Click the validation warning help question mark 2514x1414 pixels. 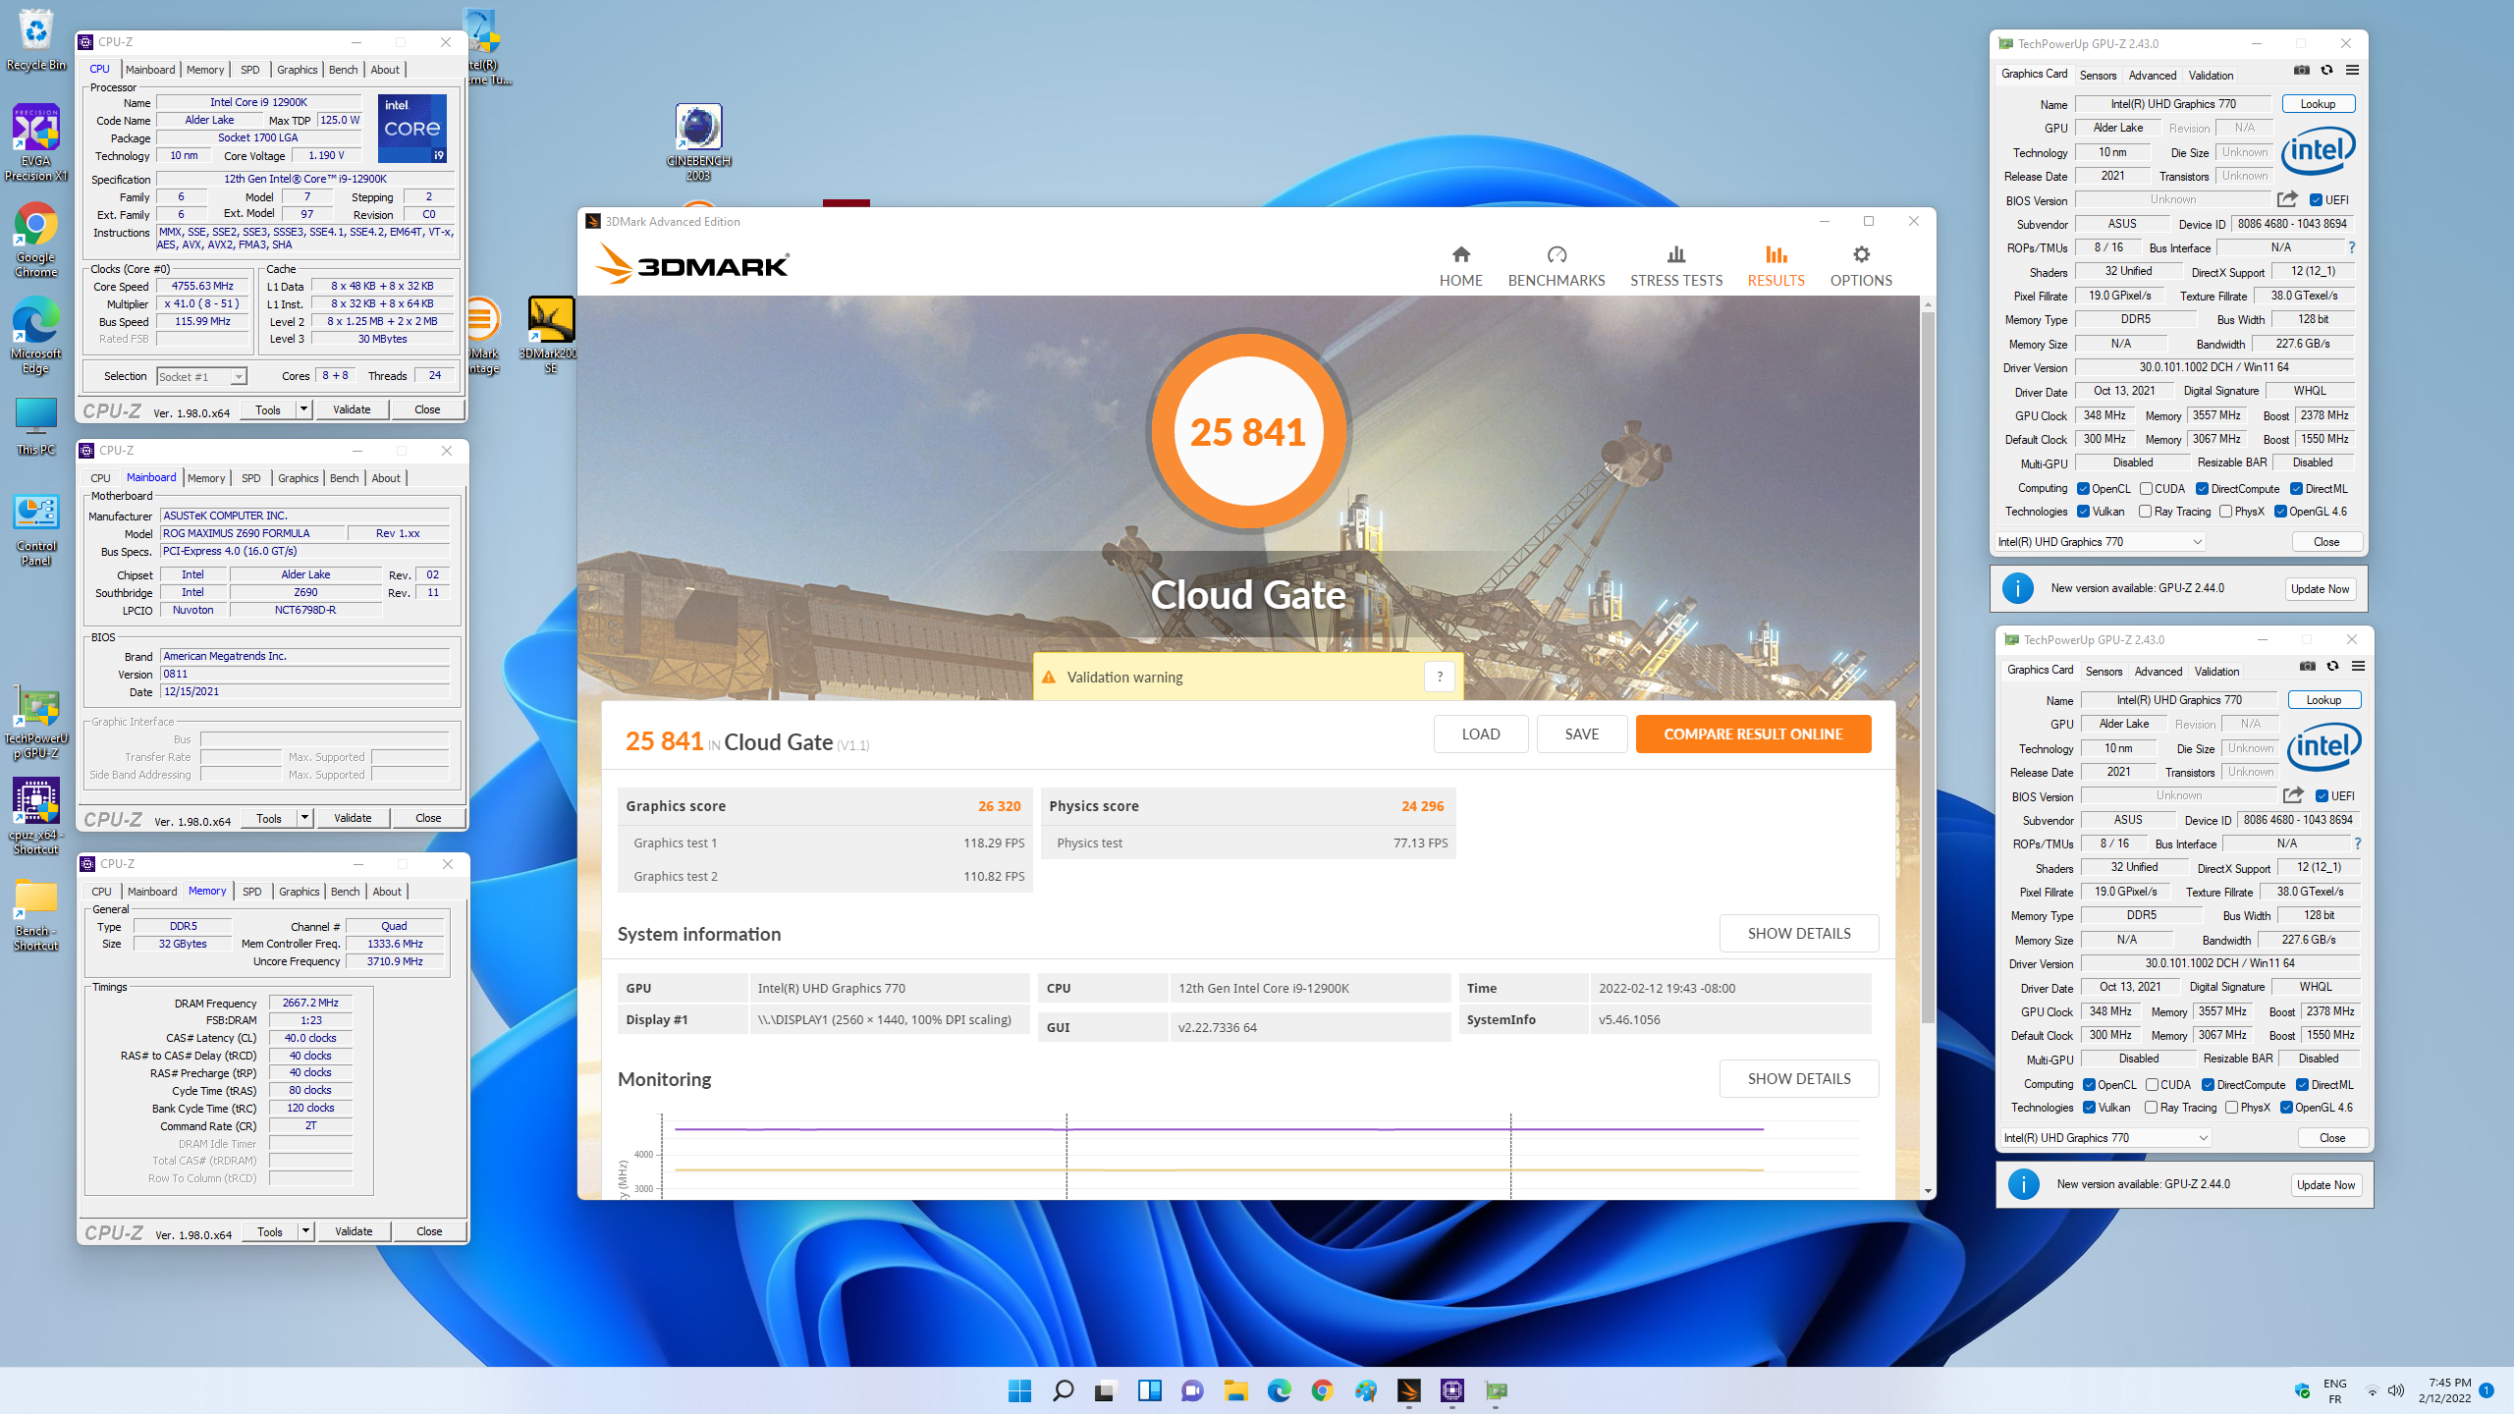[x=1439, y=677]
